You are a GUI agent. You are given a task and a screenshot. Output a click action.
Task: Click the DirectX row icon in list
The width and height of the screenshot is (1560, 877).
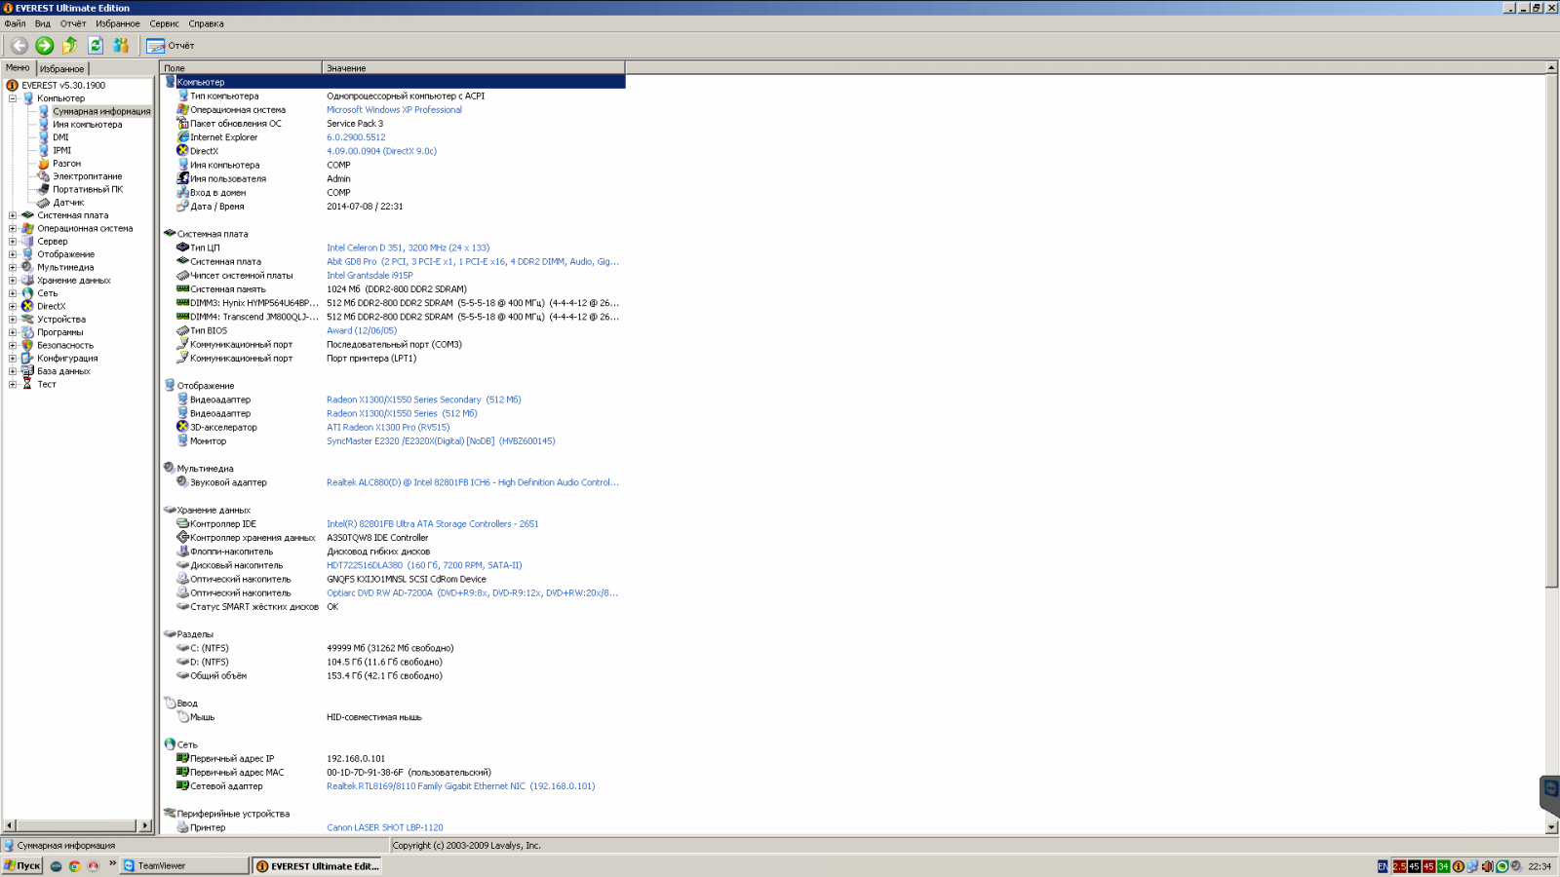click(182, 151)
